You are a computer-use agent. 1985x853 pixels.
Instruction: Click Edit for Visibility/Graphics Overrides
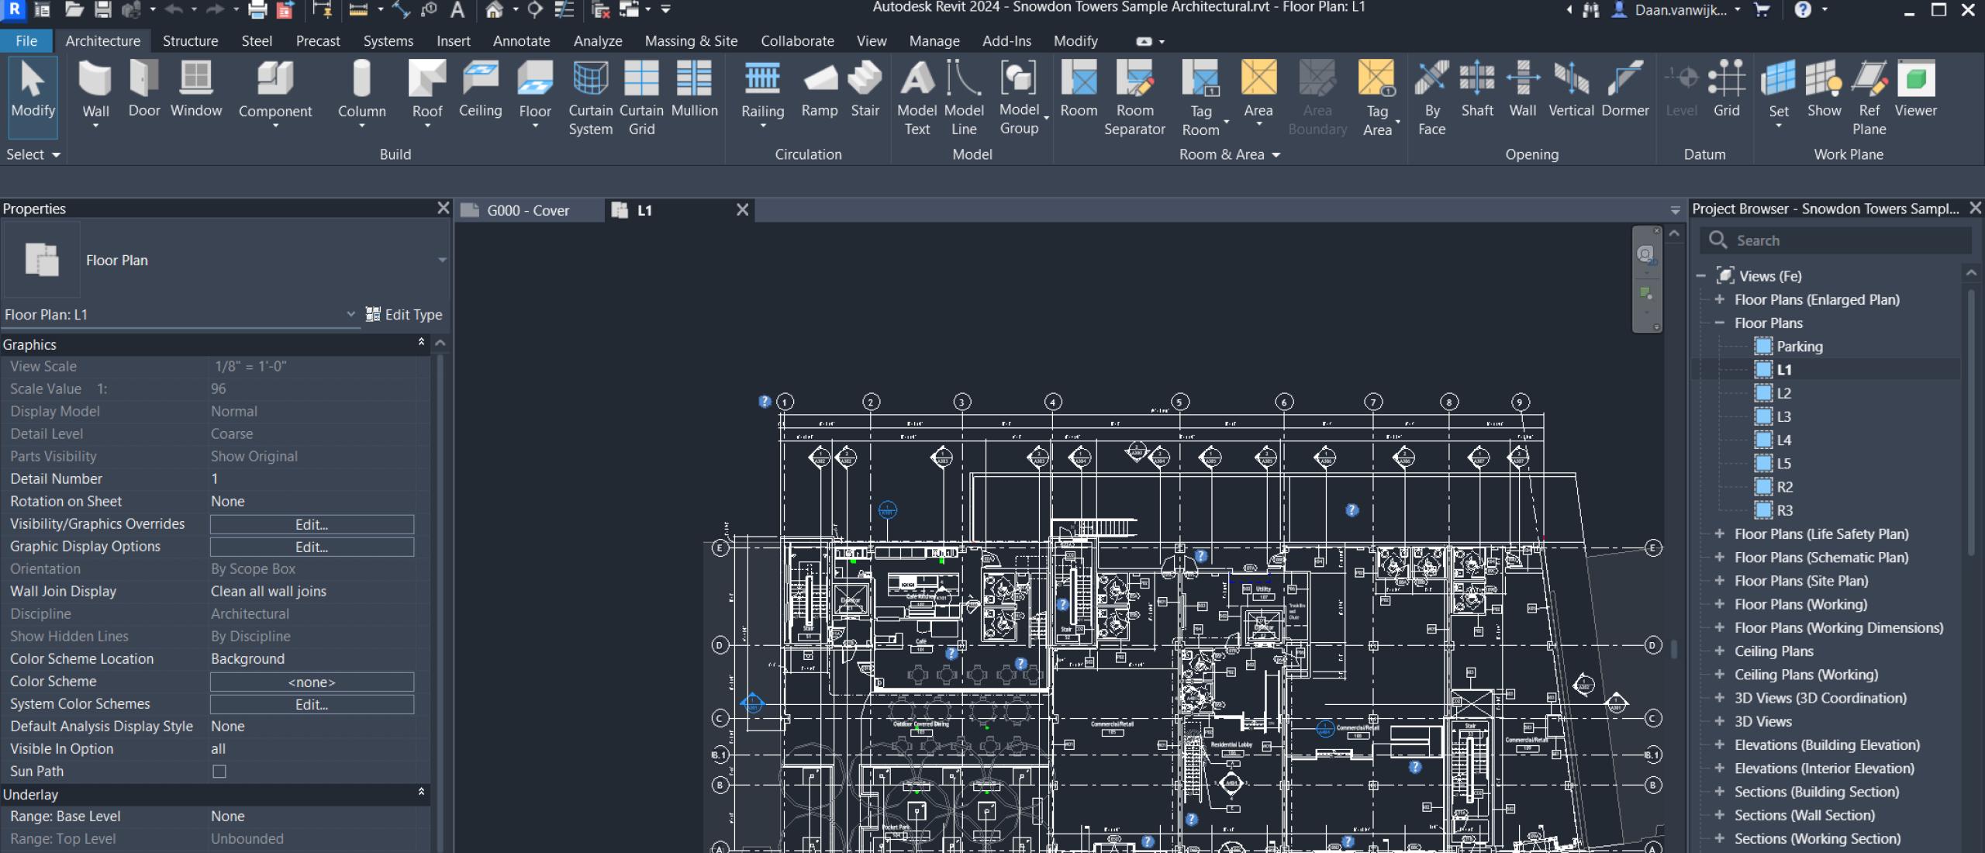pyautogui.click(x=312, y=524)
